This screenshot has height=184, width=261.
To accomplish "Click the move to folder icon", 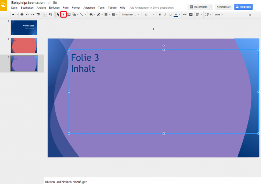I will click(55, 3).
